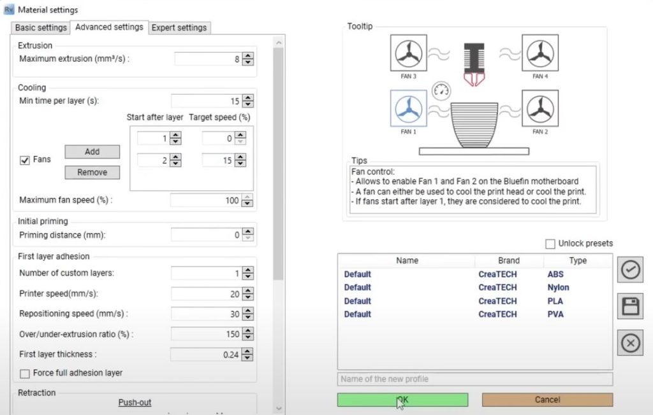Disable the Fans checkbox

coord(25,160)
